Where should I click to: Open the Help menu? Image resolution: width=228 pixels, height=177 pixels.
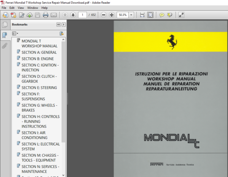click(44, 8)
